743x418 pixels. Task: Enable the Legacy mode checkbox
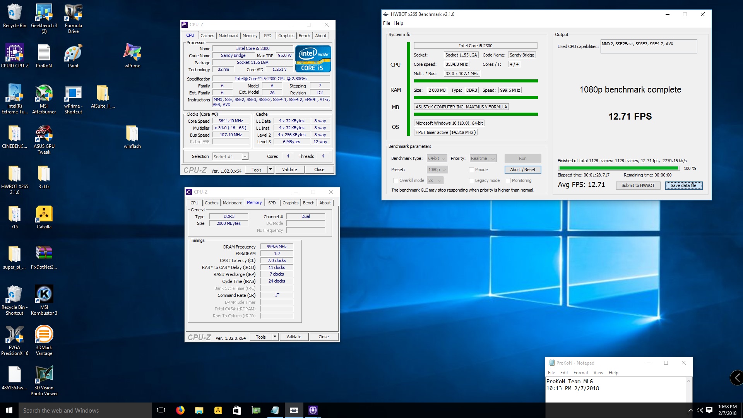click(x=471, y=180)
